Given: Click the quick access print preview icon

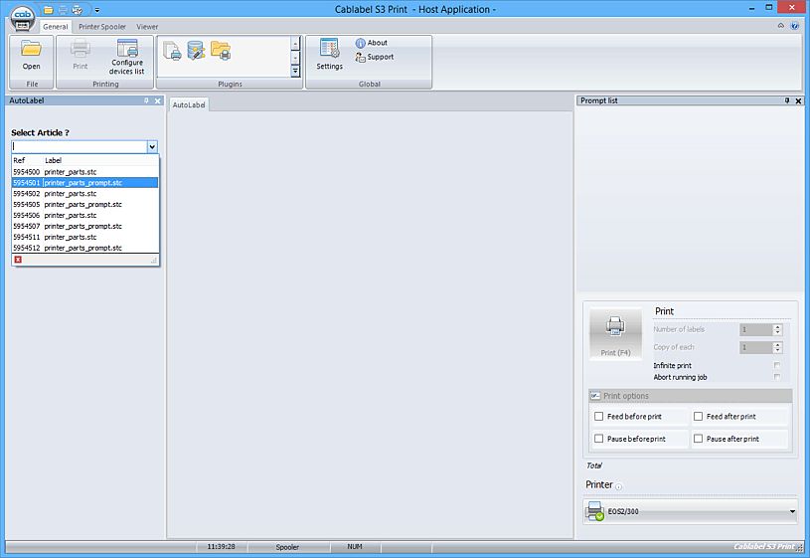Looking at the screenshot, I should [77, 10].
